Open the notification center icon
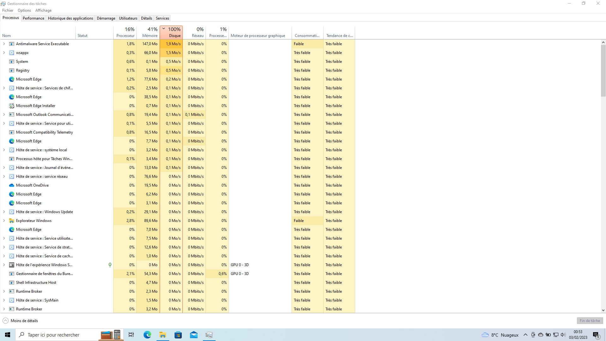606x341 pixels. click(596, 335)
